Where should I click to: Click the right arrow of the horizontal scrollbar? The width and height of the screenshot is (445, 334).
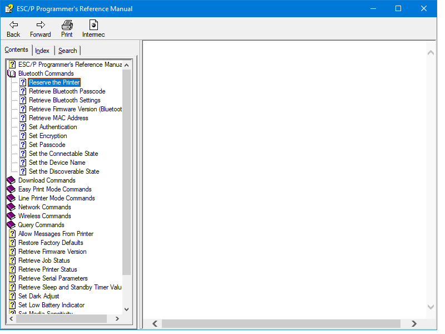[414, 323]
